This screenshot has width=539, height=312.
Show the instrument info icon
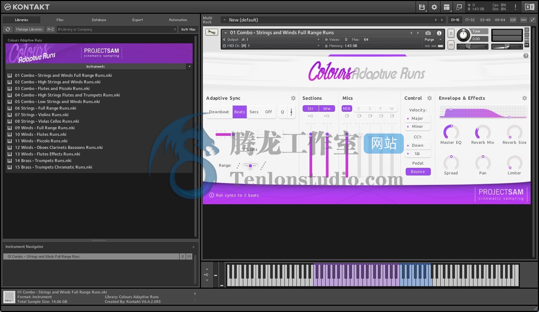(x=439, y=33)
